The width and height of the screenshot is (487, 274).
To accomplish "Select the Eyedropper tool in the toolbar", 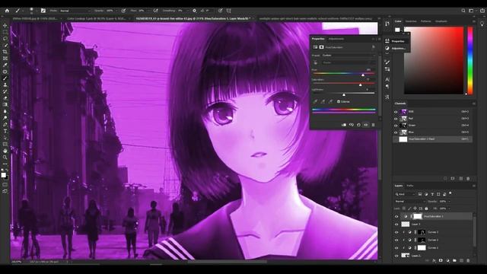I will [x=5, y=65].
